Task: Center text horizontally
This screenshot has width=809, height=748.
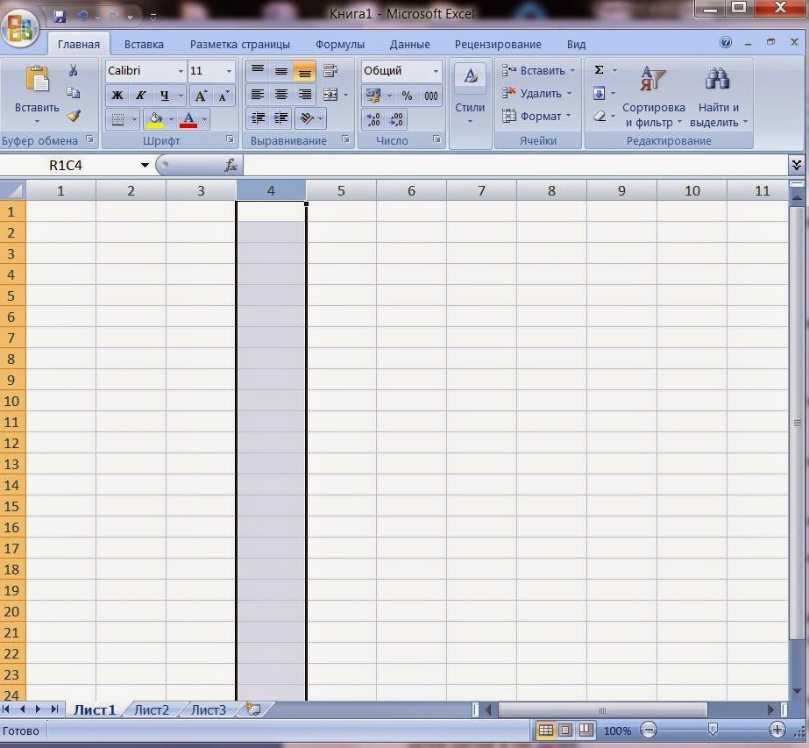Action: click(281, 95)
